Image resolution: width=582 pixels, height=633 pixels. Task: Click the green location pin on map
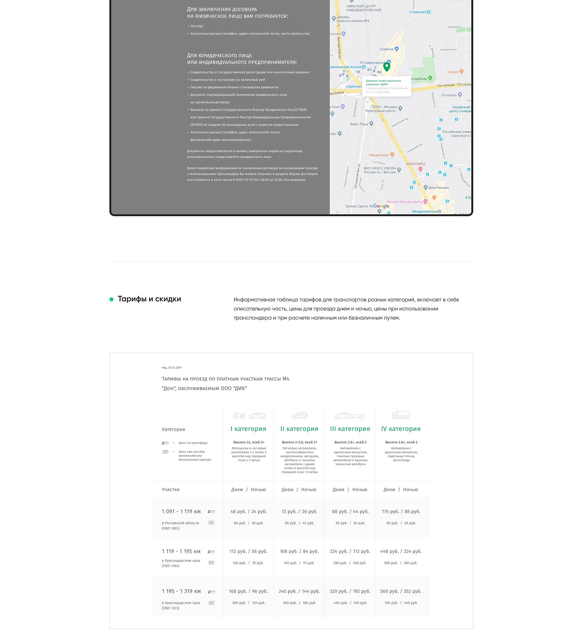coord(386,66)
